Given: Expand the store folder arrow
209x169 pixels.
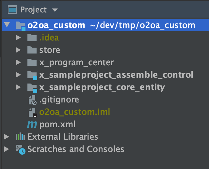Looking at the screenshot, I should tap(18, 50).
